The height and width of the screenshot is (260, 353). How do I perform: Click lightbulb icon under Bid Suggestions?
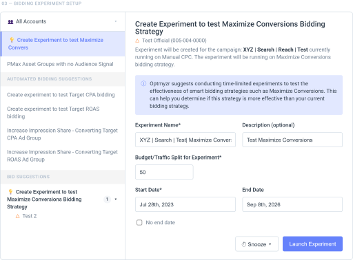[x=10, y=192]
